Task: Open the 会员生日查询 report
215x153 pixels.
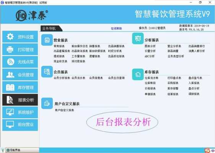Action: [116, 78]
